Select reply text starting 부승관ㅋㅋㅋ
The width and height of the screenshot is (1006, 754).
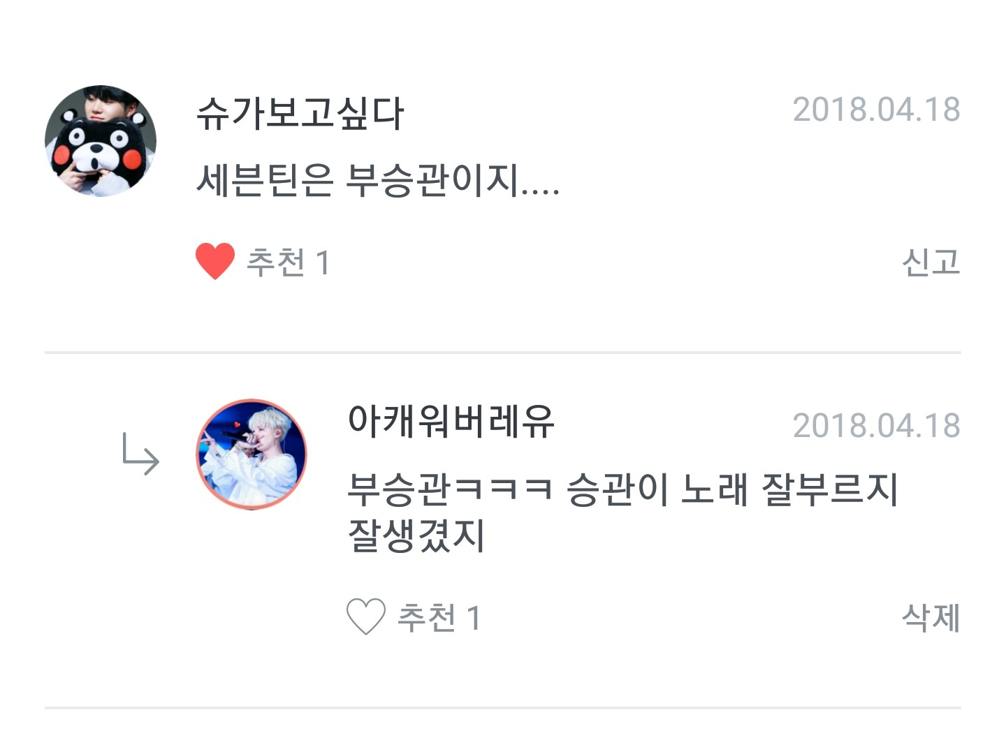[x=622, y=512]
